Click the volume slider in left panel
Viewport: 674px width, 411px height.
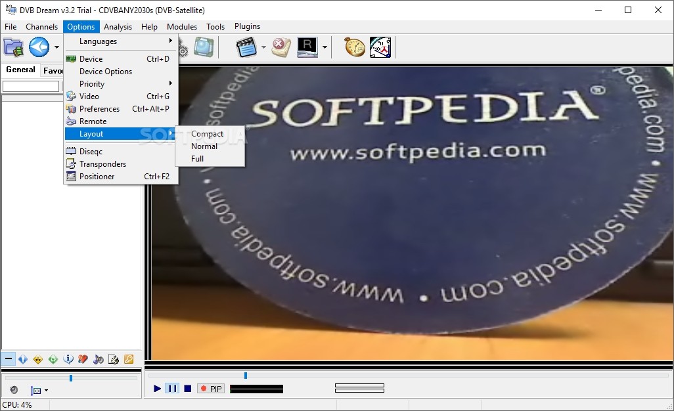71,378
